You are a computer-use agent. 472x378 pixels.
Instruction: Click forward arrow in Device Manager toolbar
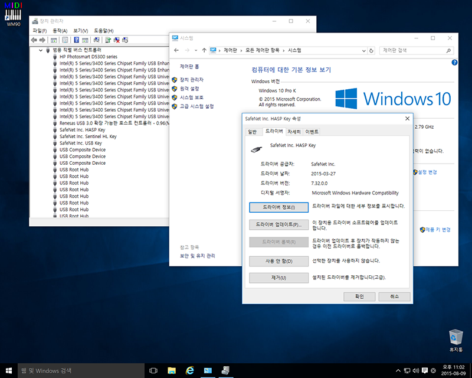(x=42, y=40)
